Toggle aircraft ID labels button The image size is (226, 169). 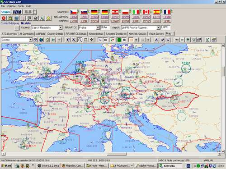106,40
